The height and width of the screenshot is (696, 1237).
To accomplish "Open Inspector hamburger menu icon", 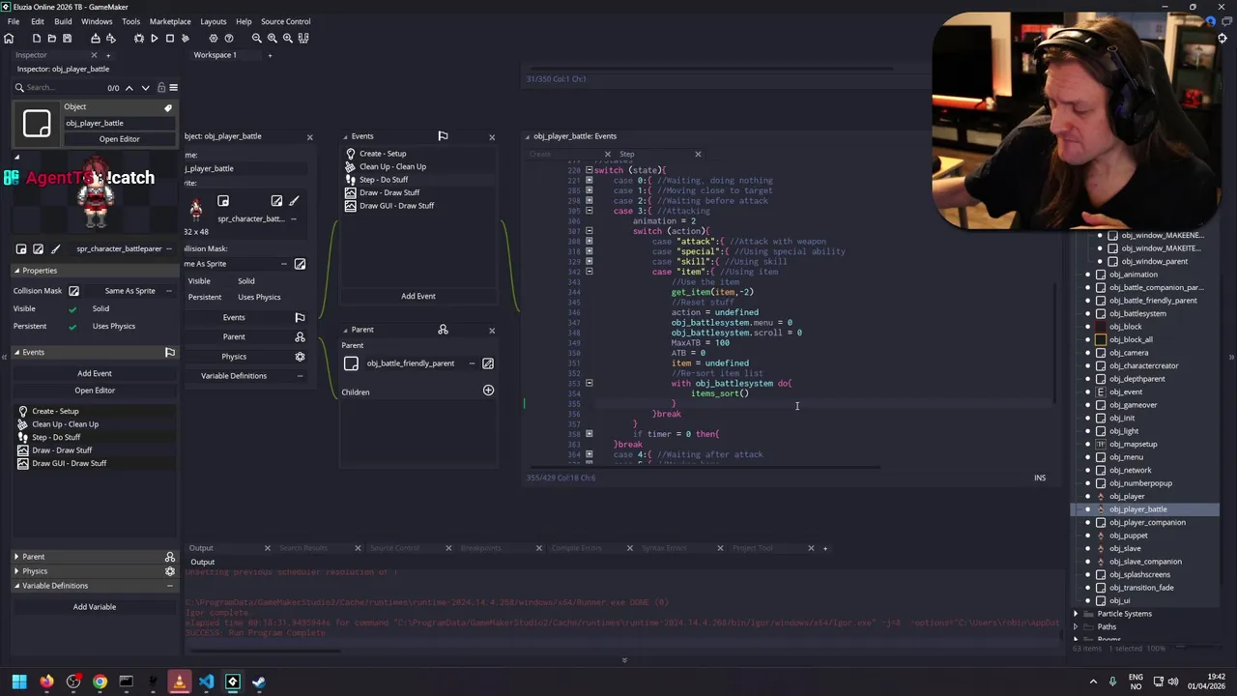I will (x=173, y=88).
